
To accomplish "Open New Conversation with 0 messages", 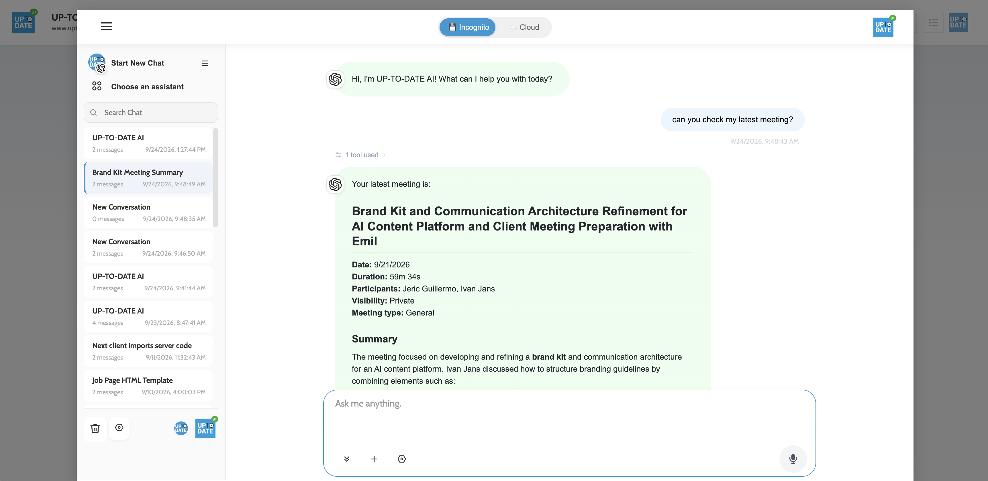I will tap(148, 213).
